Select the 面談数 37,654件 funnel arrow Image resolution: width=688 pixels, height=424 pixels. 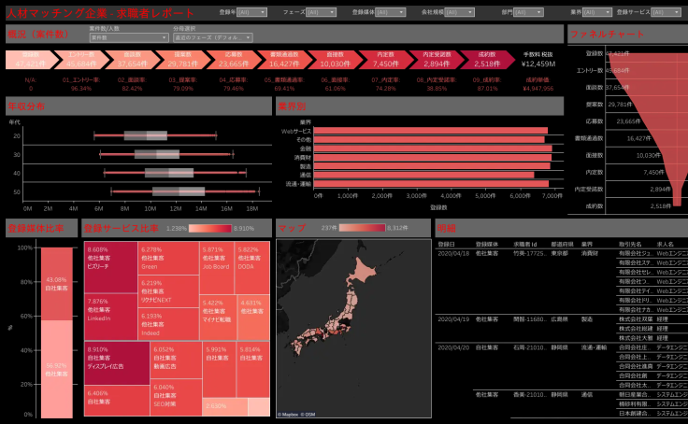pyautogui.click(x=132, y=60)
